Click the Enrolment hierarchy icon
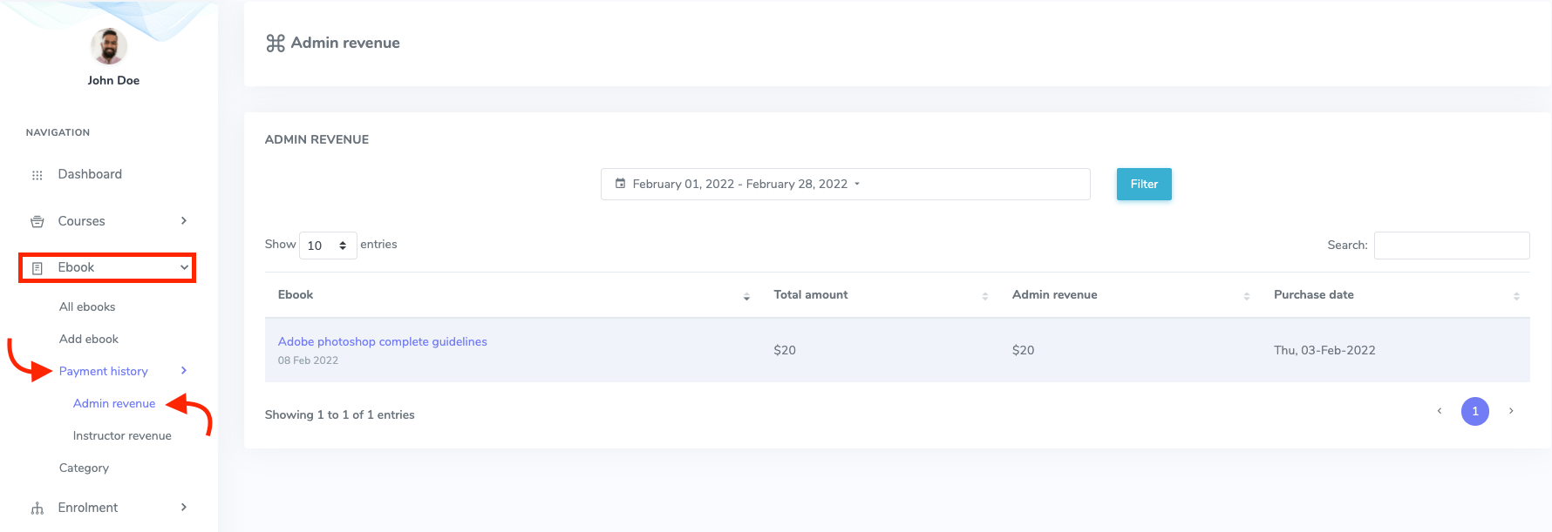Viewport: 1552px width, 532px height. click(37, 508)
